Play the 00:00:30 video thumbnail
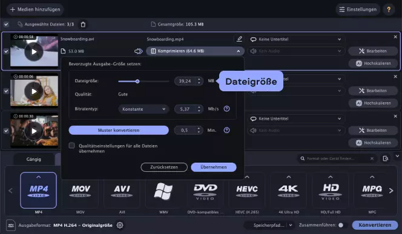 pyautogui.click(x=34, y=131)
